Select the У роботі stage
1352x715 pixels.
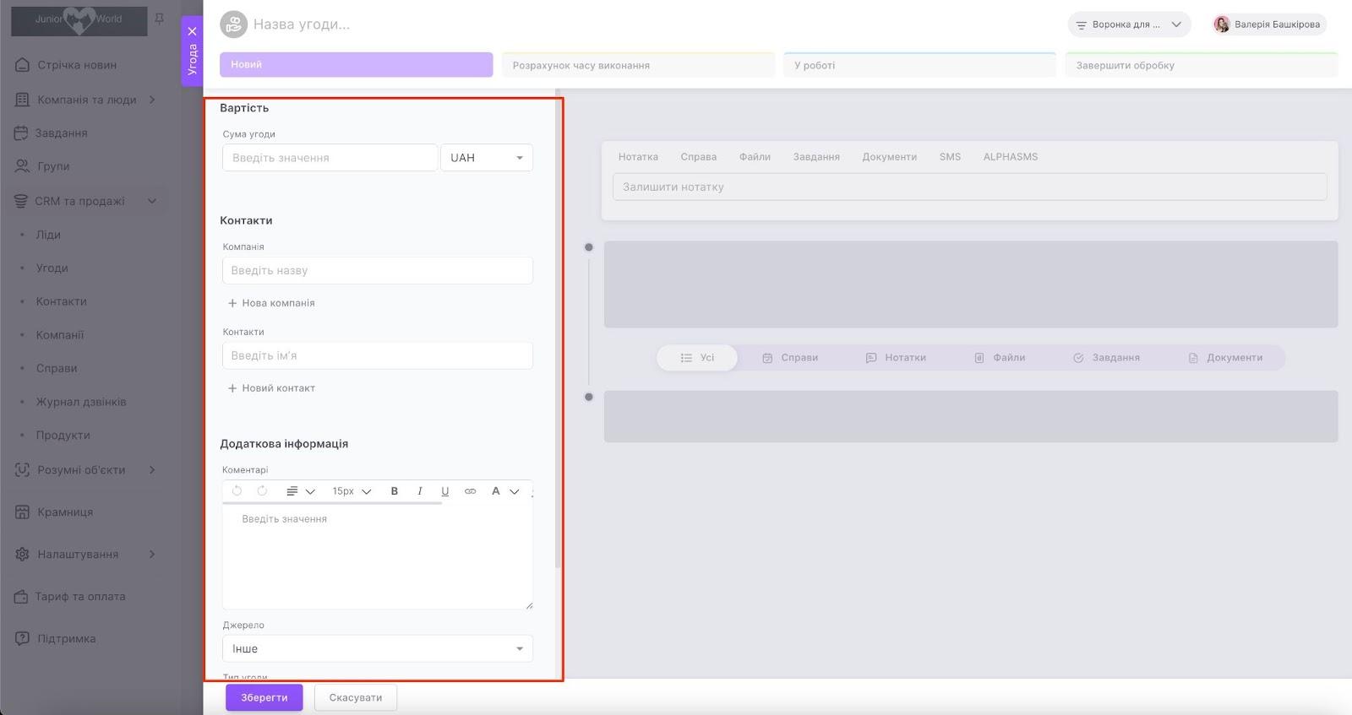[x=919, y=65]
